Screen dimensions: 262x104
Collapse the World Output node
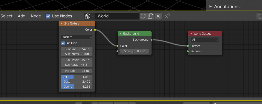191,34
